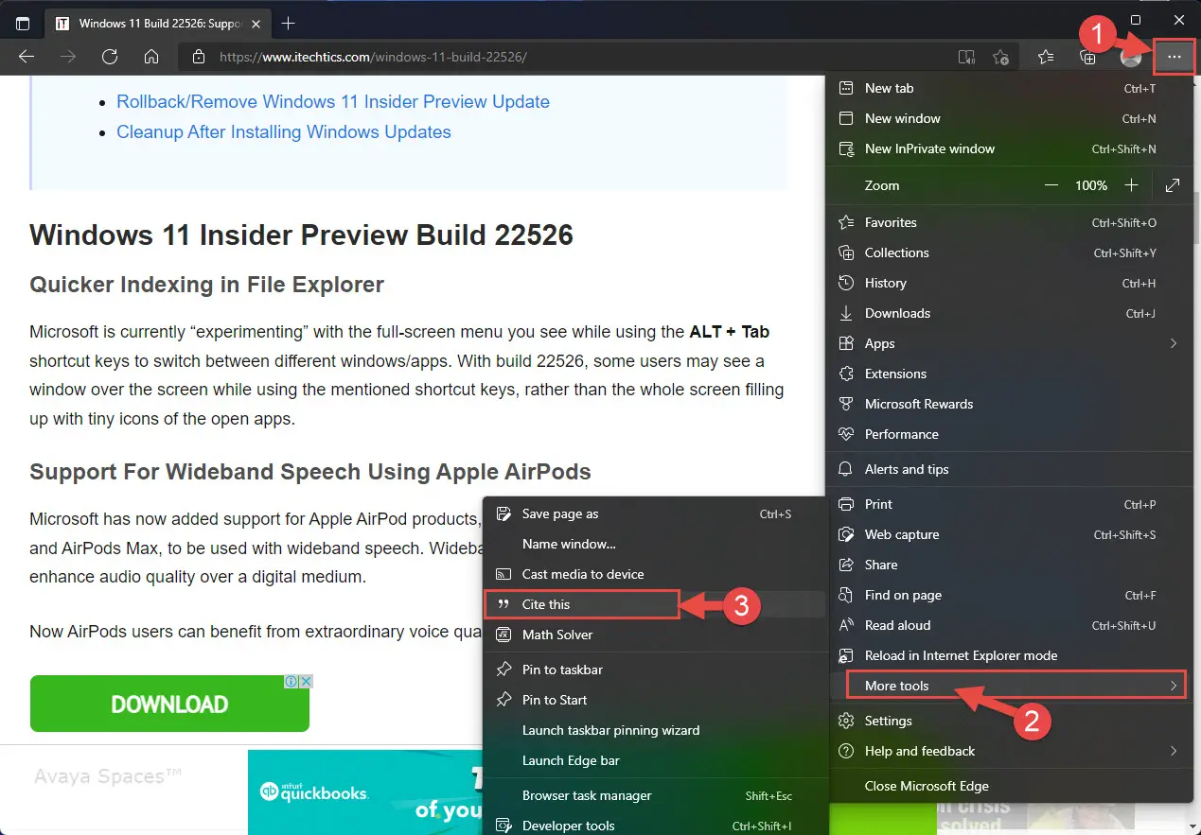Open the Collections toolbar button
The width and height of the screenshot is (1201, 835).
1088,57
